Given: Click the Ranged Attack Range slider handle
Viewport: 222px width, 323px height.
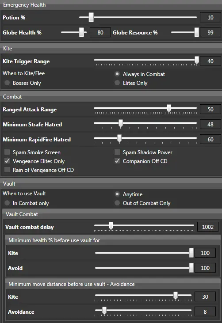Looking at the screenshot, I should point(169,108).
